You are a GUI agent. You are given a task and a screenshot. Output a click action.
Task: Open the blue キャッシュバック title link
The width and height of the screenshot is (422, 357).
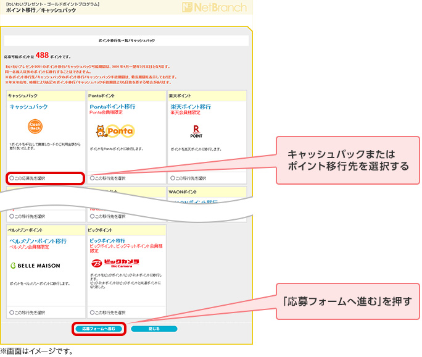point(28,107)
